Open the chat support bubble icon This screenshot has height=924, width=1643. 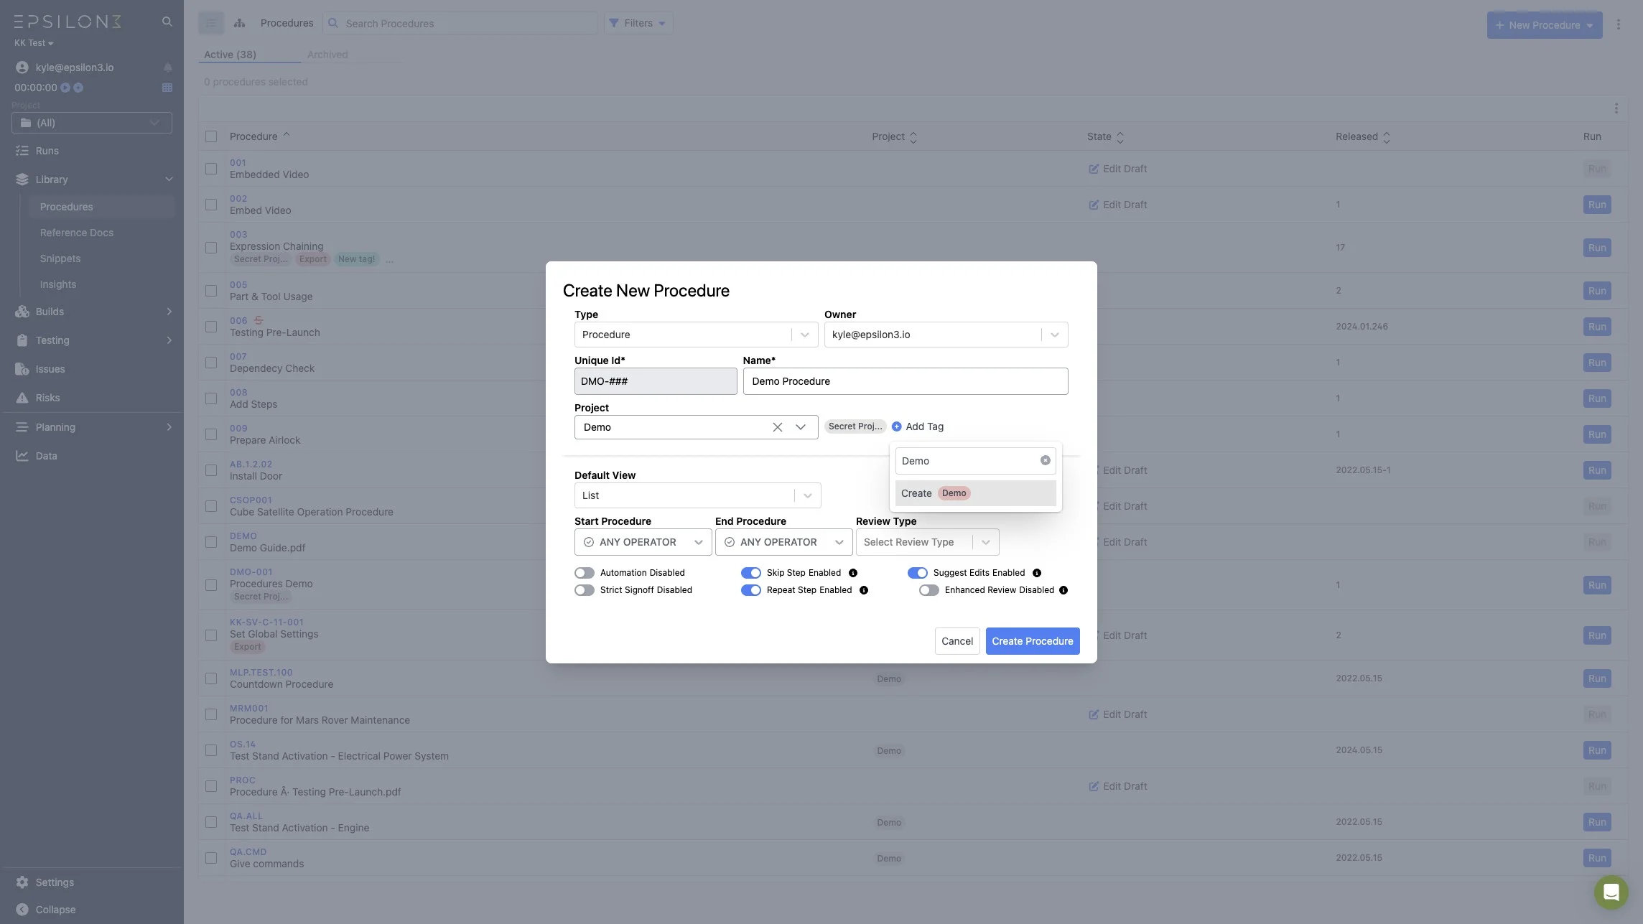(x=1611, y=892)
